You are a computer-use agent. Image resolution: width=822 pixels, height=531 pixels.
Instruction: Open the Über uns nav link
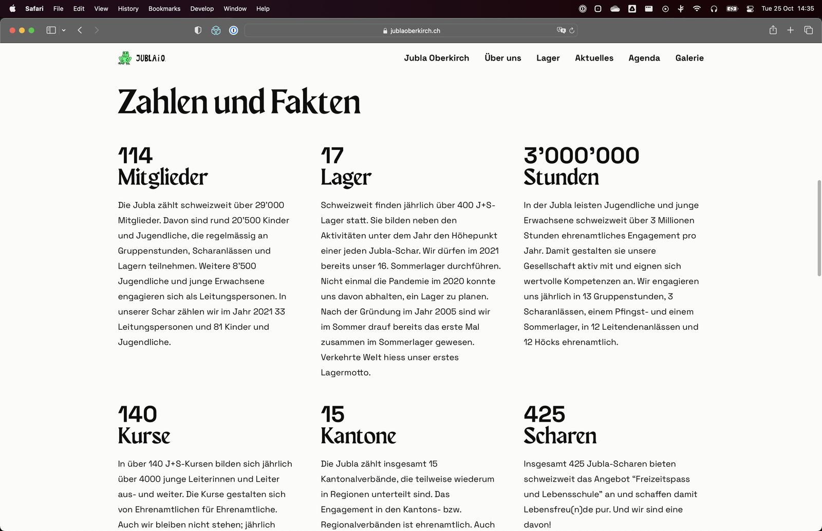[503, 58]
